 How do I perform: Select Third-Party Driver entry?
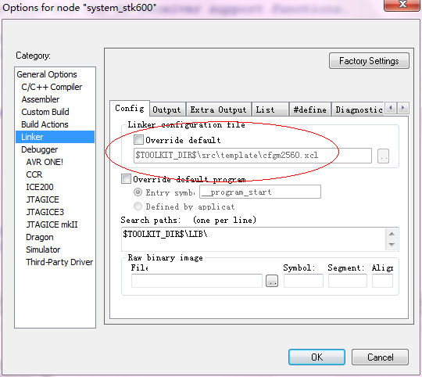59,262
